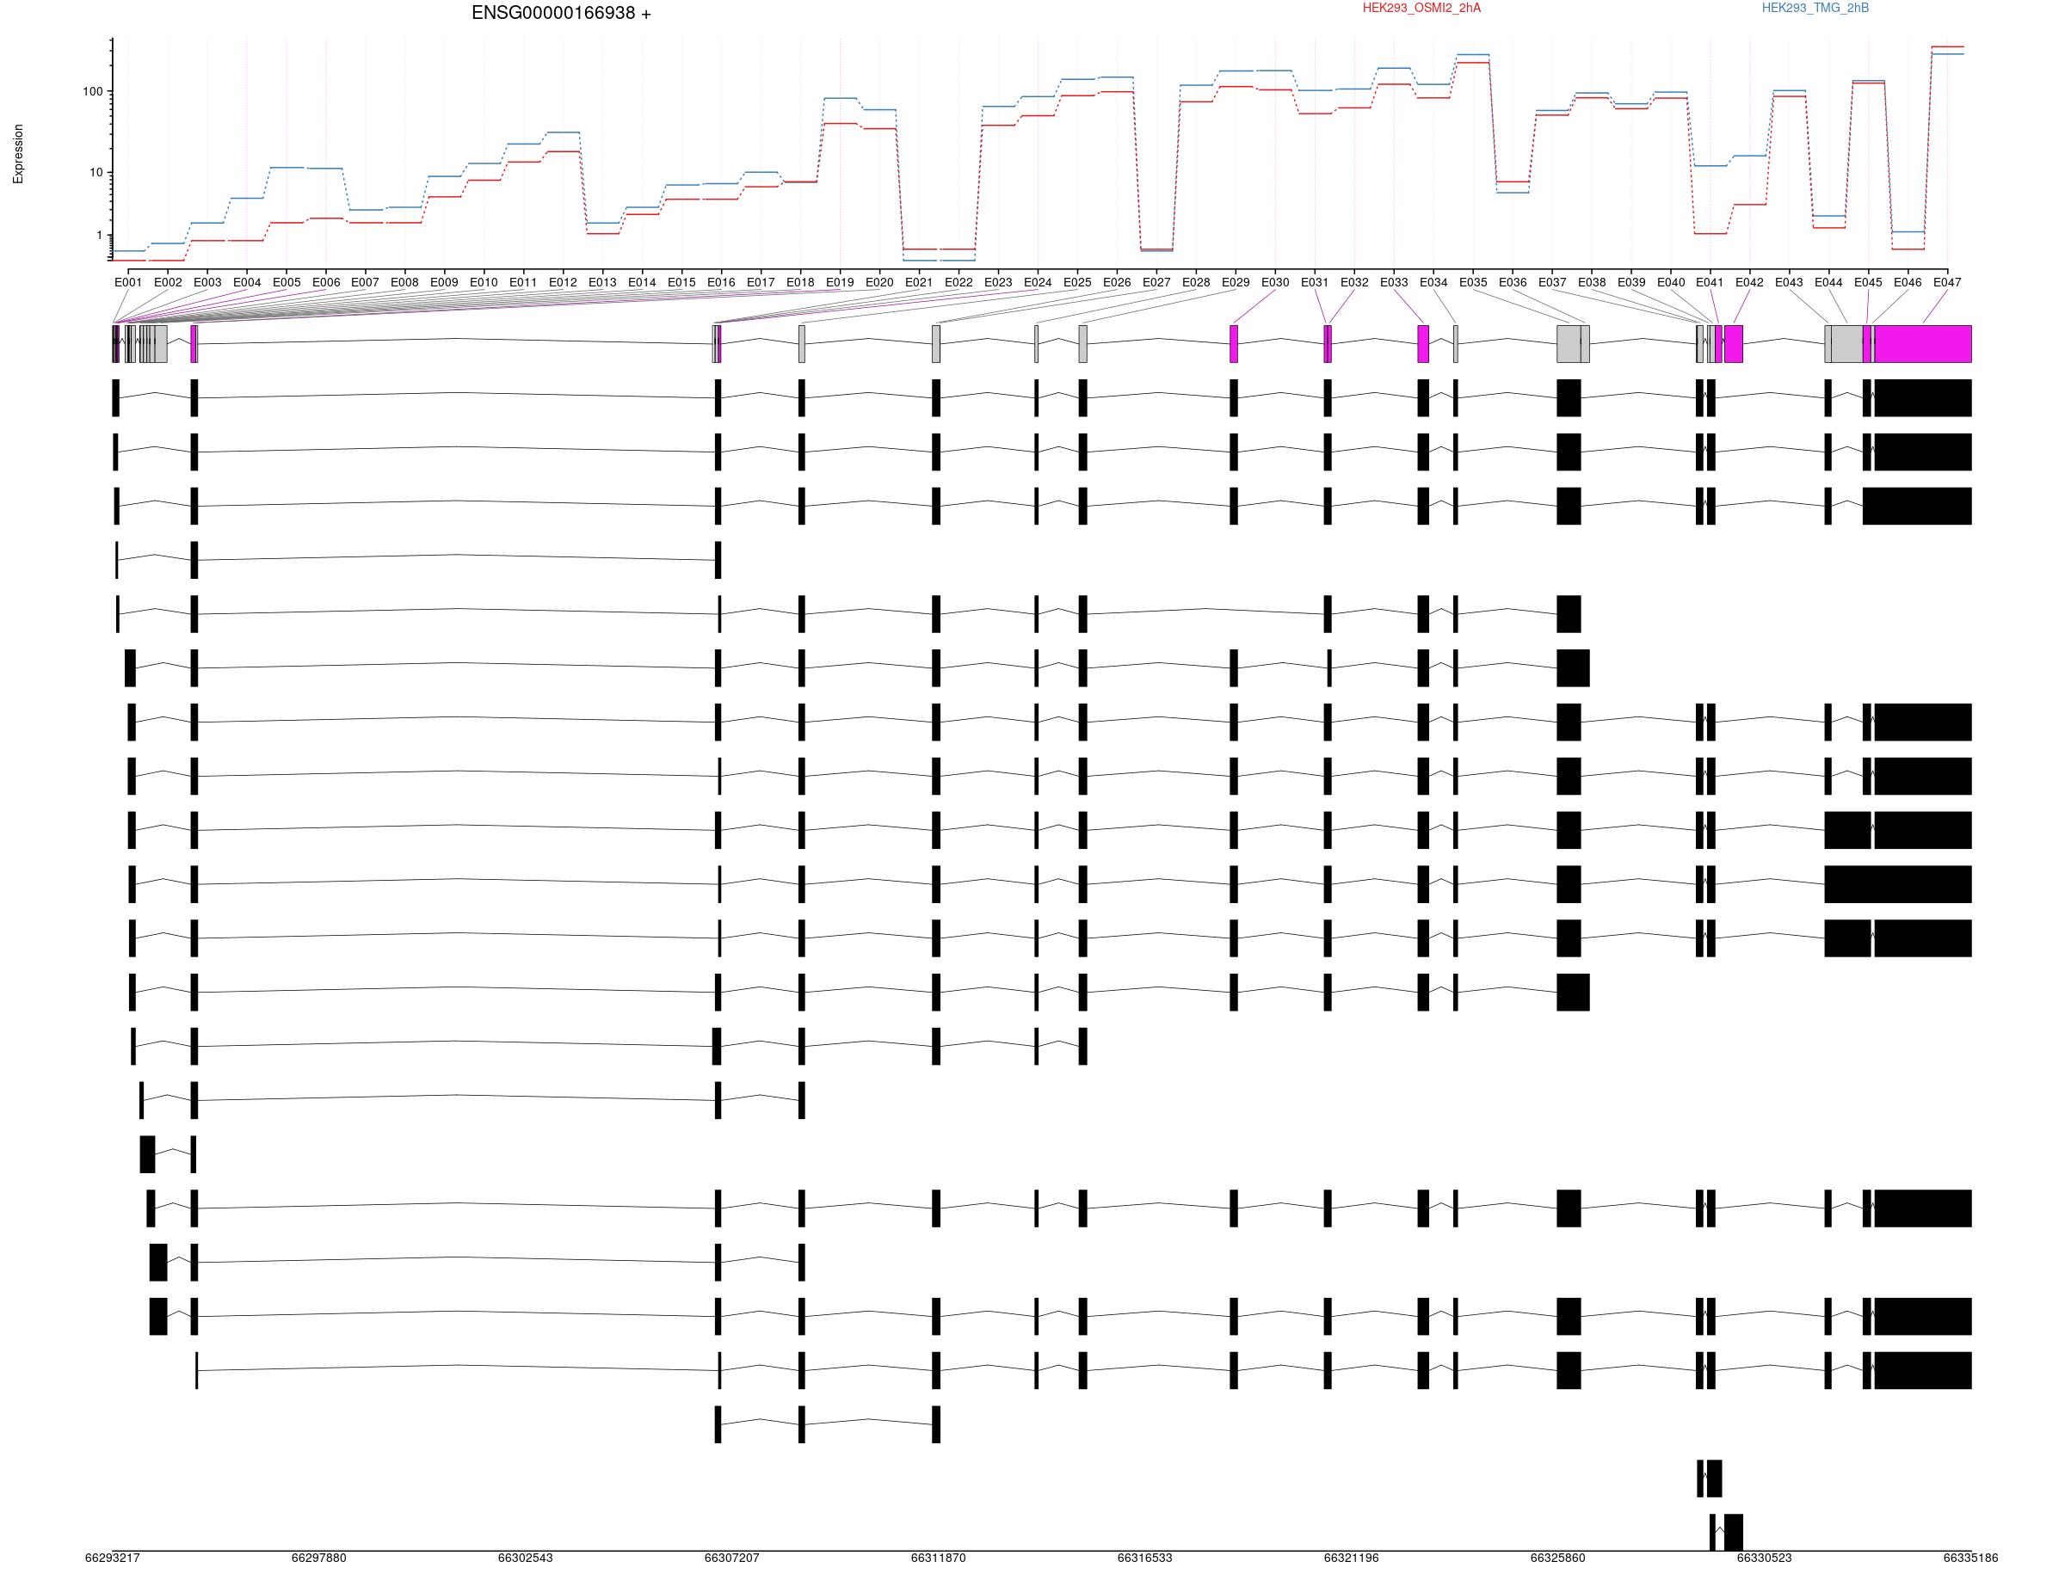
Task: Click exon label E030
Action: 1275,282
